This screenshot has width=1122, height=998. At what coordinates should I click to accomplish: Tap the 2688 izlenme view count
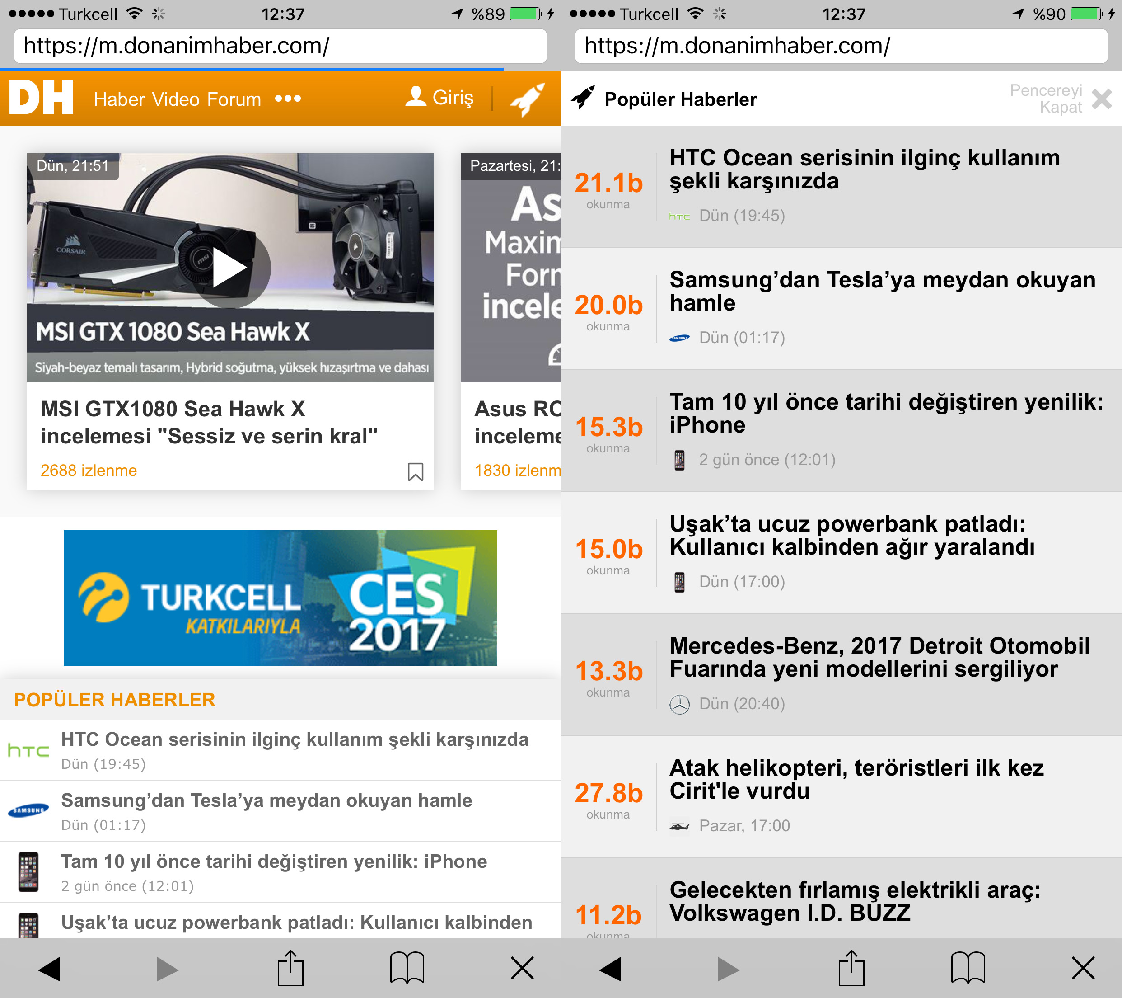[89, 471]
